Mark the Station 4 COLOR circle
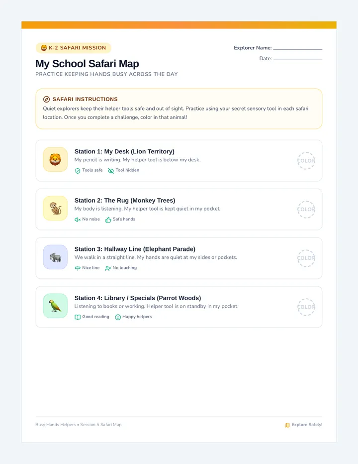The width and height of the screenshot is (358, 464). [306, 307]
